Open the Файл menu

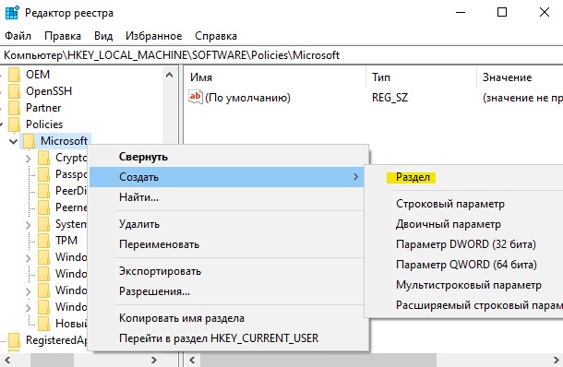(18, 36)
